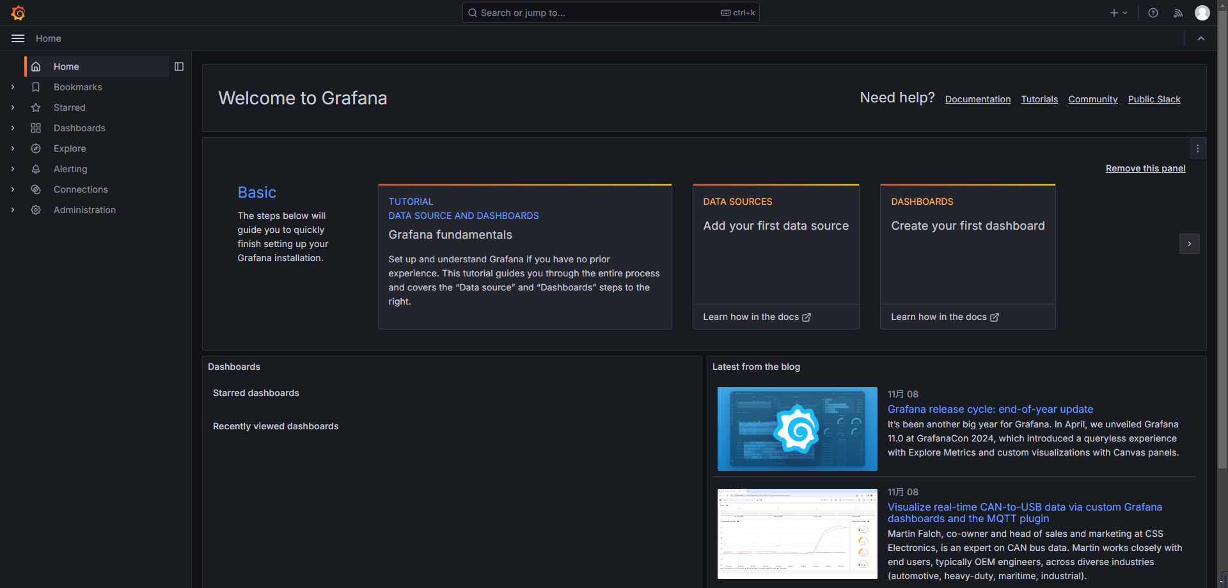Viewport: 1228px width, 588px height.
Task: Open the Documentation help link
Action: pyautogui.click(x=977, y=99)
